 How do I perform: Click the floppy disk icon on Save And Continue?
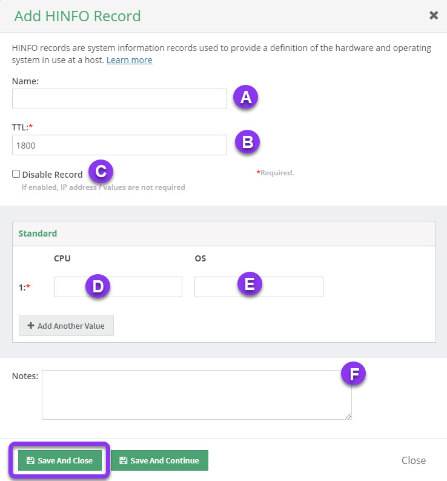coord(123,460)
